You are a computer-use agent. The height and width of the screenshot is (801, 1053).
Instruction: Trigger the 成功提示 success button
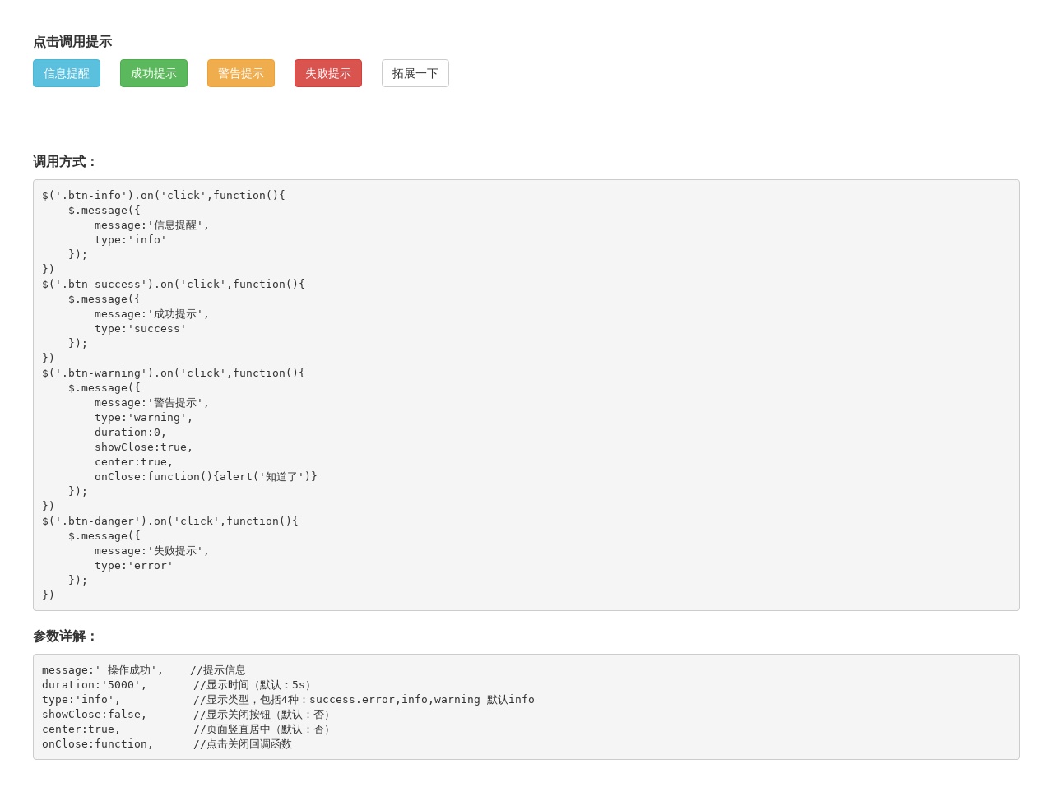(154, 73)
